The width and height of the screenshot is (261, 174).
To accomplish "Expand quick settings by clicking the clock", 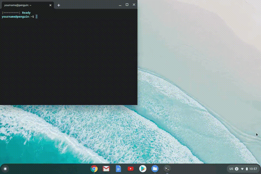I will 253,169.
